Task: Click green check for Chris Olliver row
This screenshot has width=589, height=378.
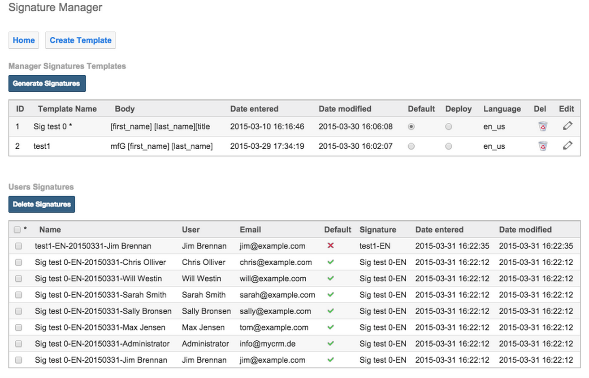Action: pos(331,262)
